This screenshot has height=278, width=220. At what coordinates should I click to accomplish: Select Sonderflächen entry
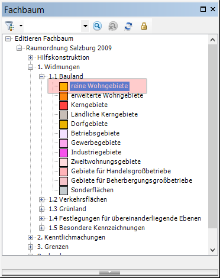pos(92,190)
